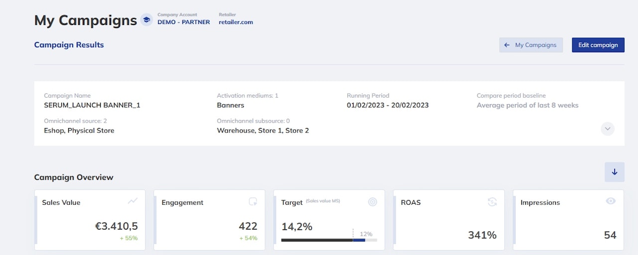Click the target bullseye icon on Target card
Image resolution: width=638 pixels, height=255 pixels.
coord(372,202)
